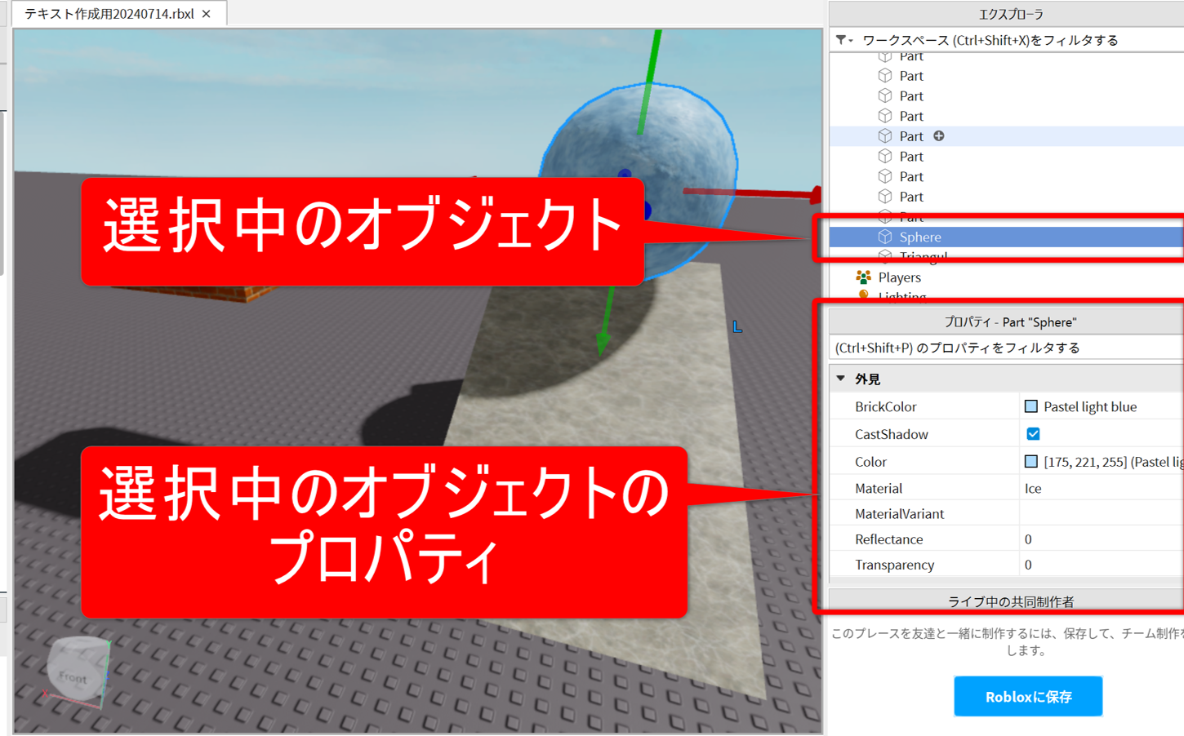
Task: Open the Color property swatch
Action: pos(1031,462)
